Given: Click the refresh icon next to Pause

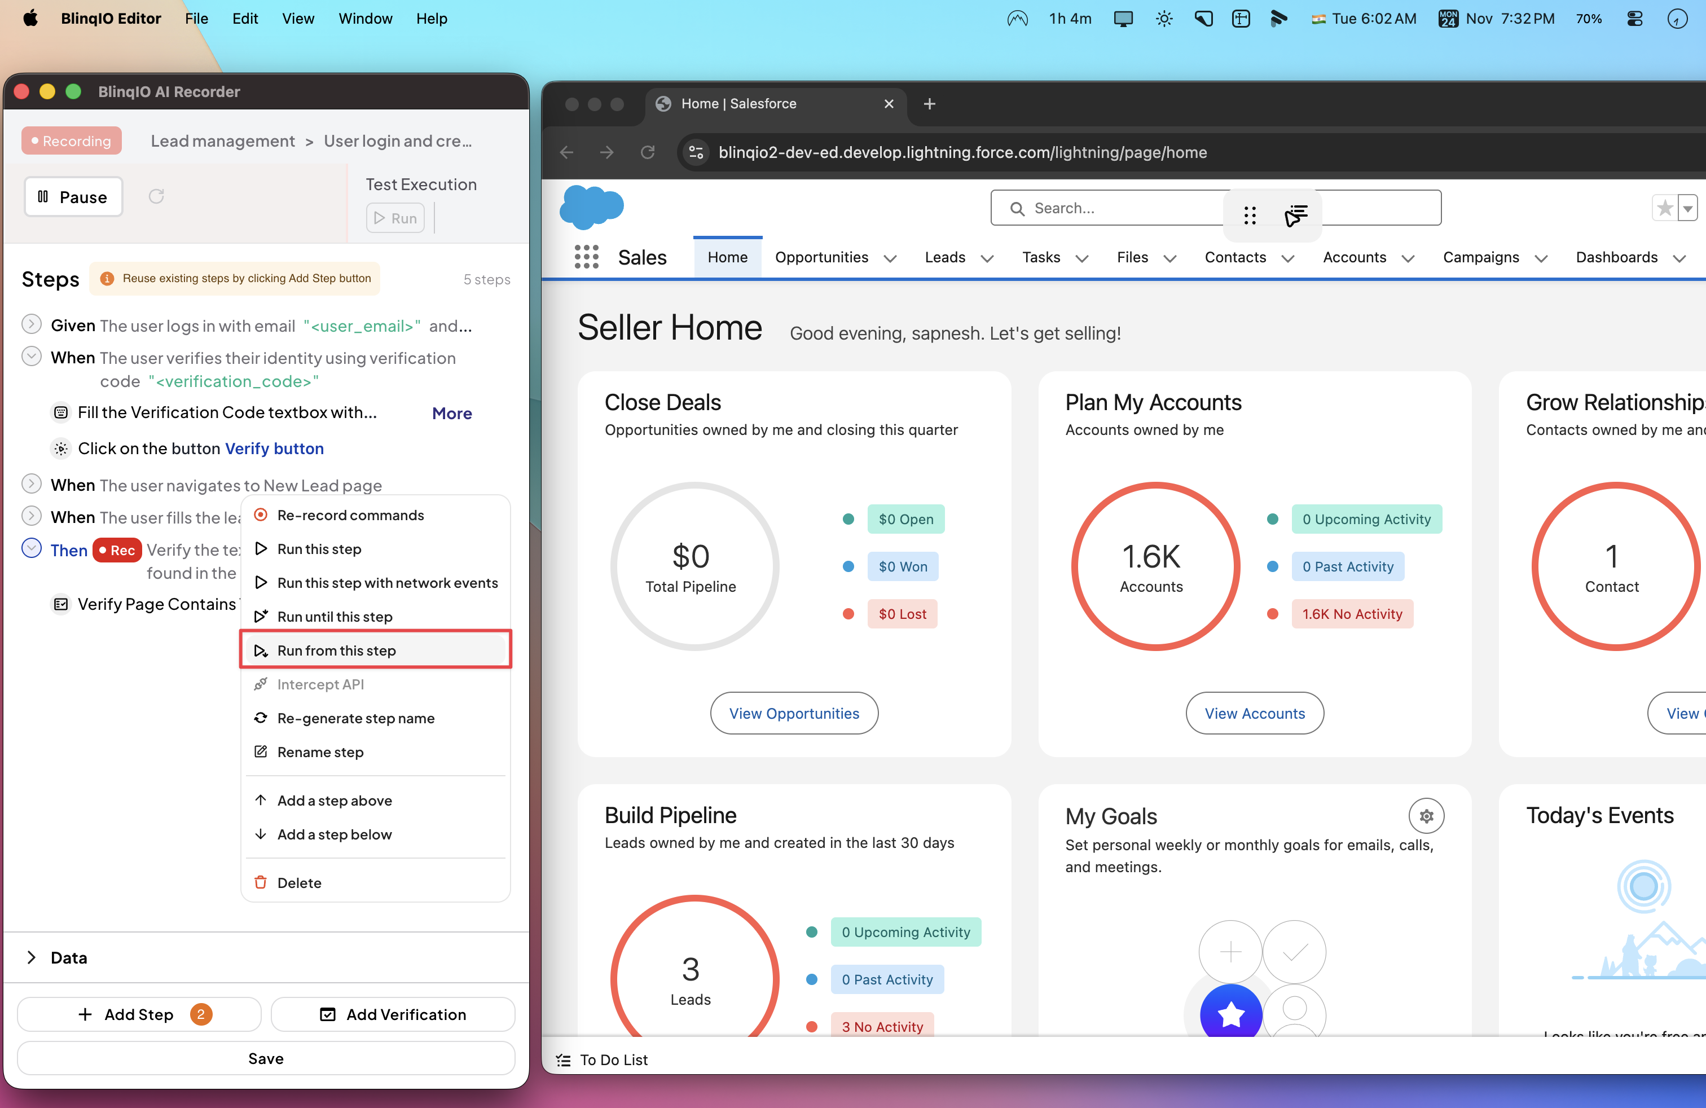Looking at the screenshot, I should [156, 196].
